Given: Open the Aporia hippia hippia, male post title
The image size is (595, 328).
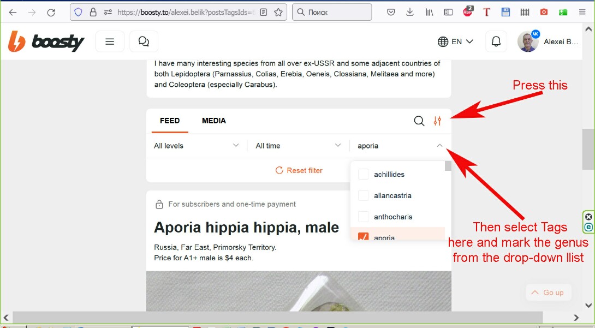Looking at the screenshot, I should 246,228.
